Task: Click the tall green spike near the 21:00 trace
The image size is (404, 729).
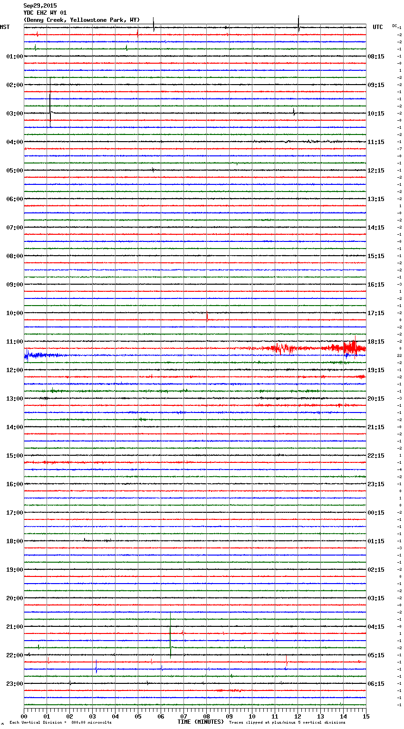Action: tap(171, 635)
